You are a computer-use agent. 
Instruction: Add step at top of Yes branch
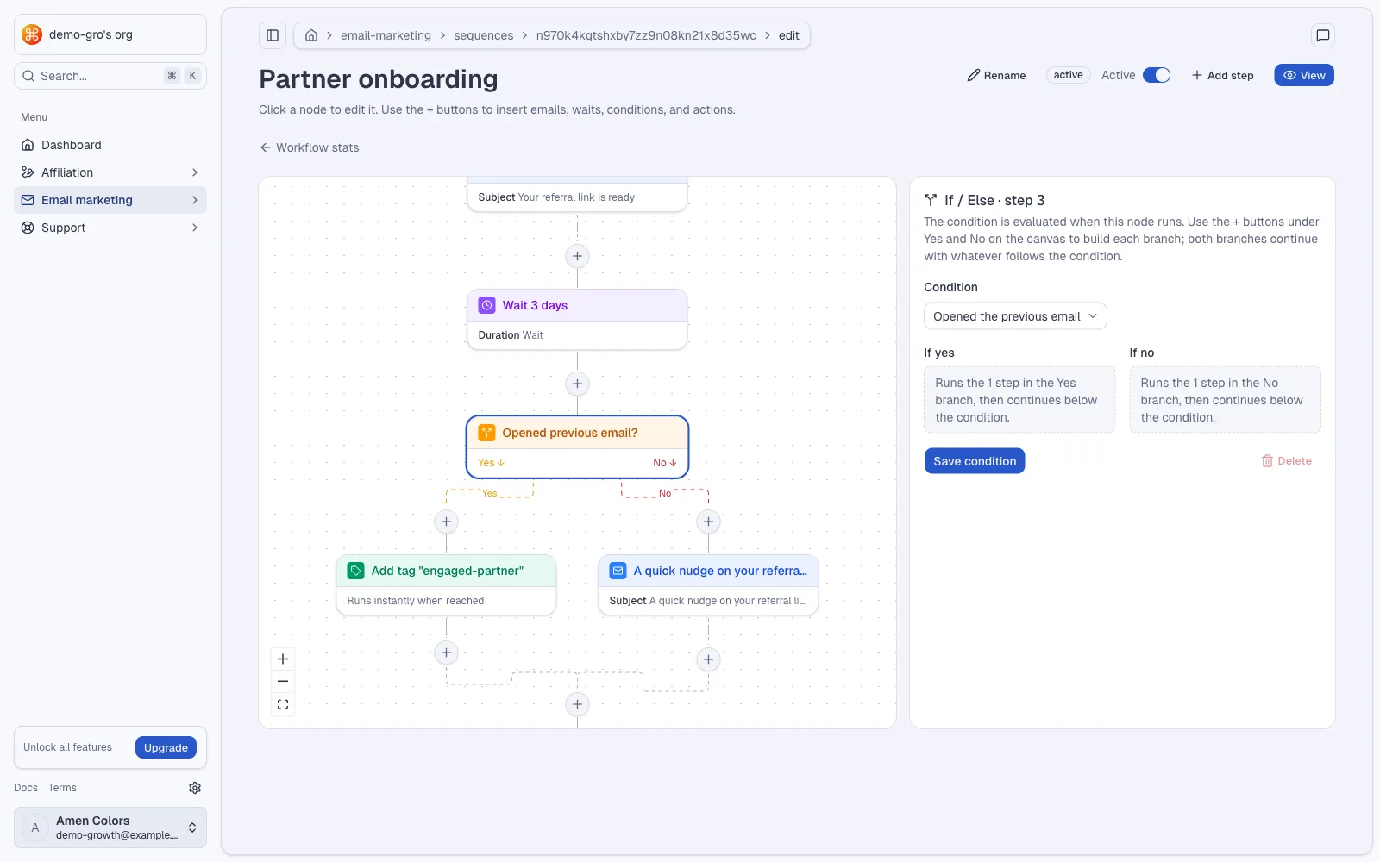pos(446,522)
